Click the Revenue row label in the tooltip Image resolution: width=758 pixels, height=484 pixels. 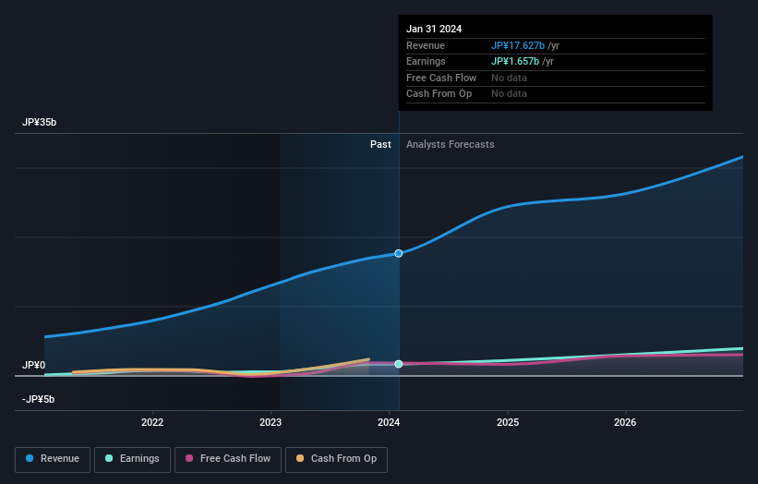(x=425, y=45)
